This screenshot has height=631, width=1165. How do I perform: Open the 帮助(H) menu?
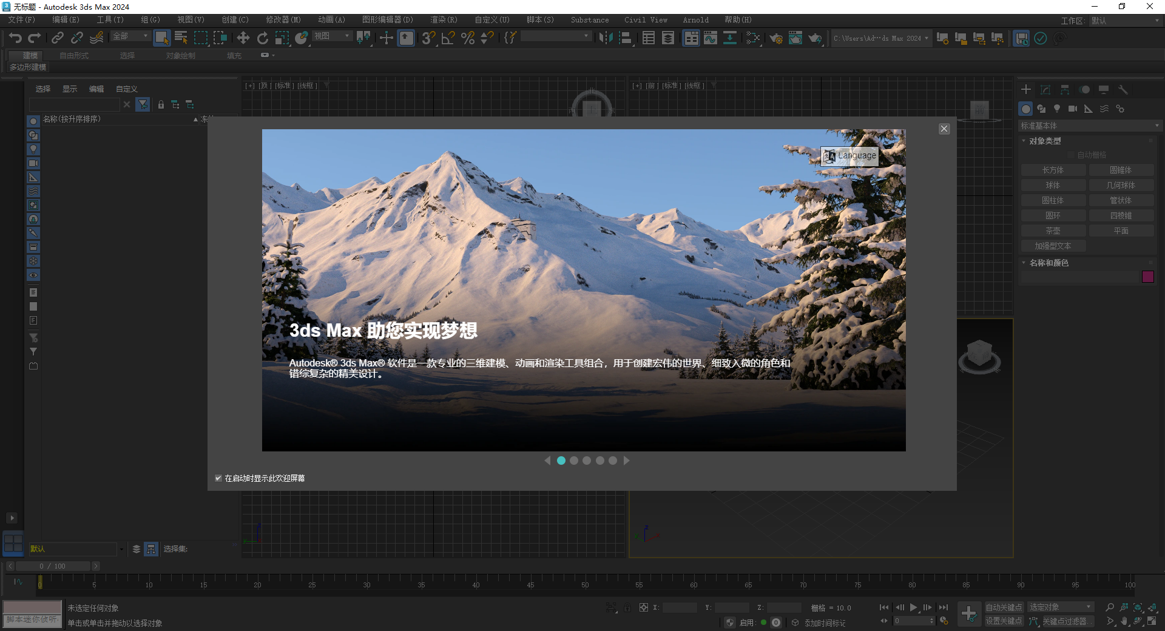click(737, 20)
